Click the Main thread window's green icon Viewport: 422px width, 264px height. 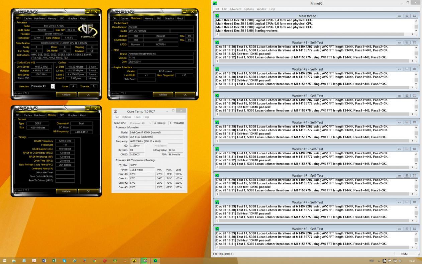(x=217, y=16)
